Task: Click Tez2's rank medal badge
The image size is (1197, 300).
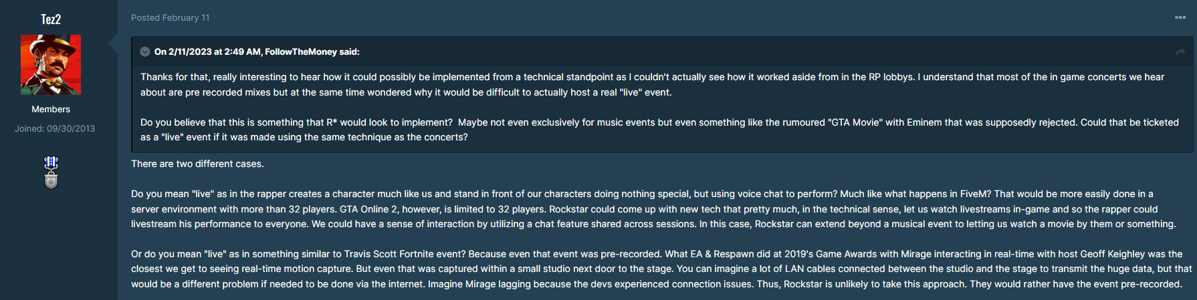Action: (x=51, y=172)
